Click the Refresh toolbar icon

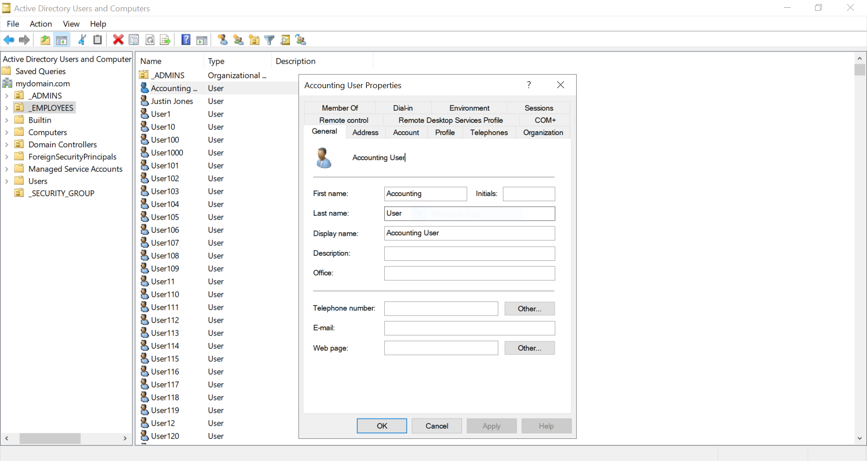150,40
